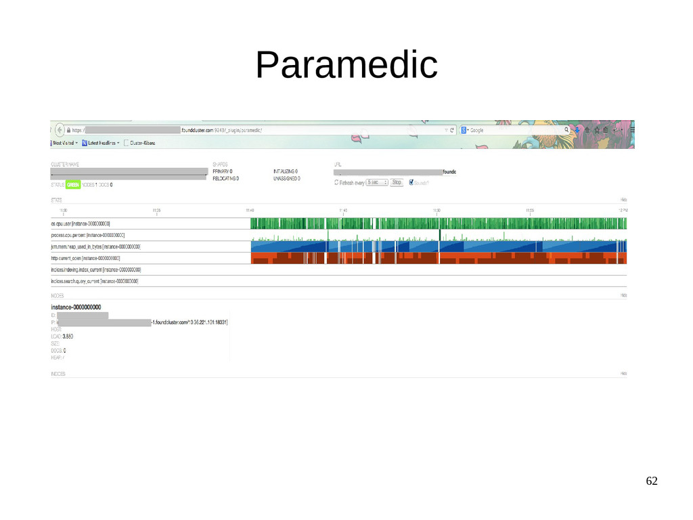Click the 11:55 timeline tick
The image size is (693, 520).
click(530, 211)
